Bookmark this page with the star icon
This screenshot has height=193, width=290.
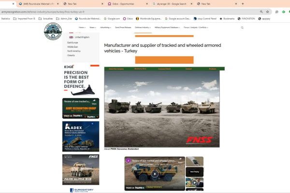pyautogui.click(x=267, y=12)
